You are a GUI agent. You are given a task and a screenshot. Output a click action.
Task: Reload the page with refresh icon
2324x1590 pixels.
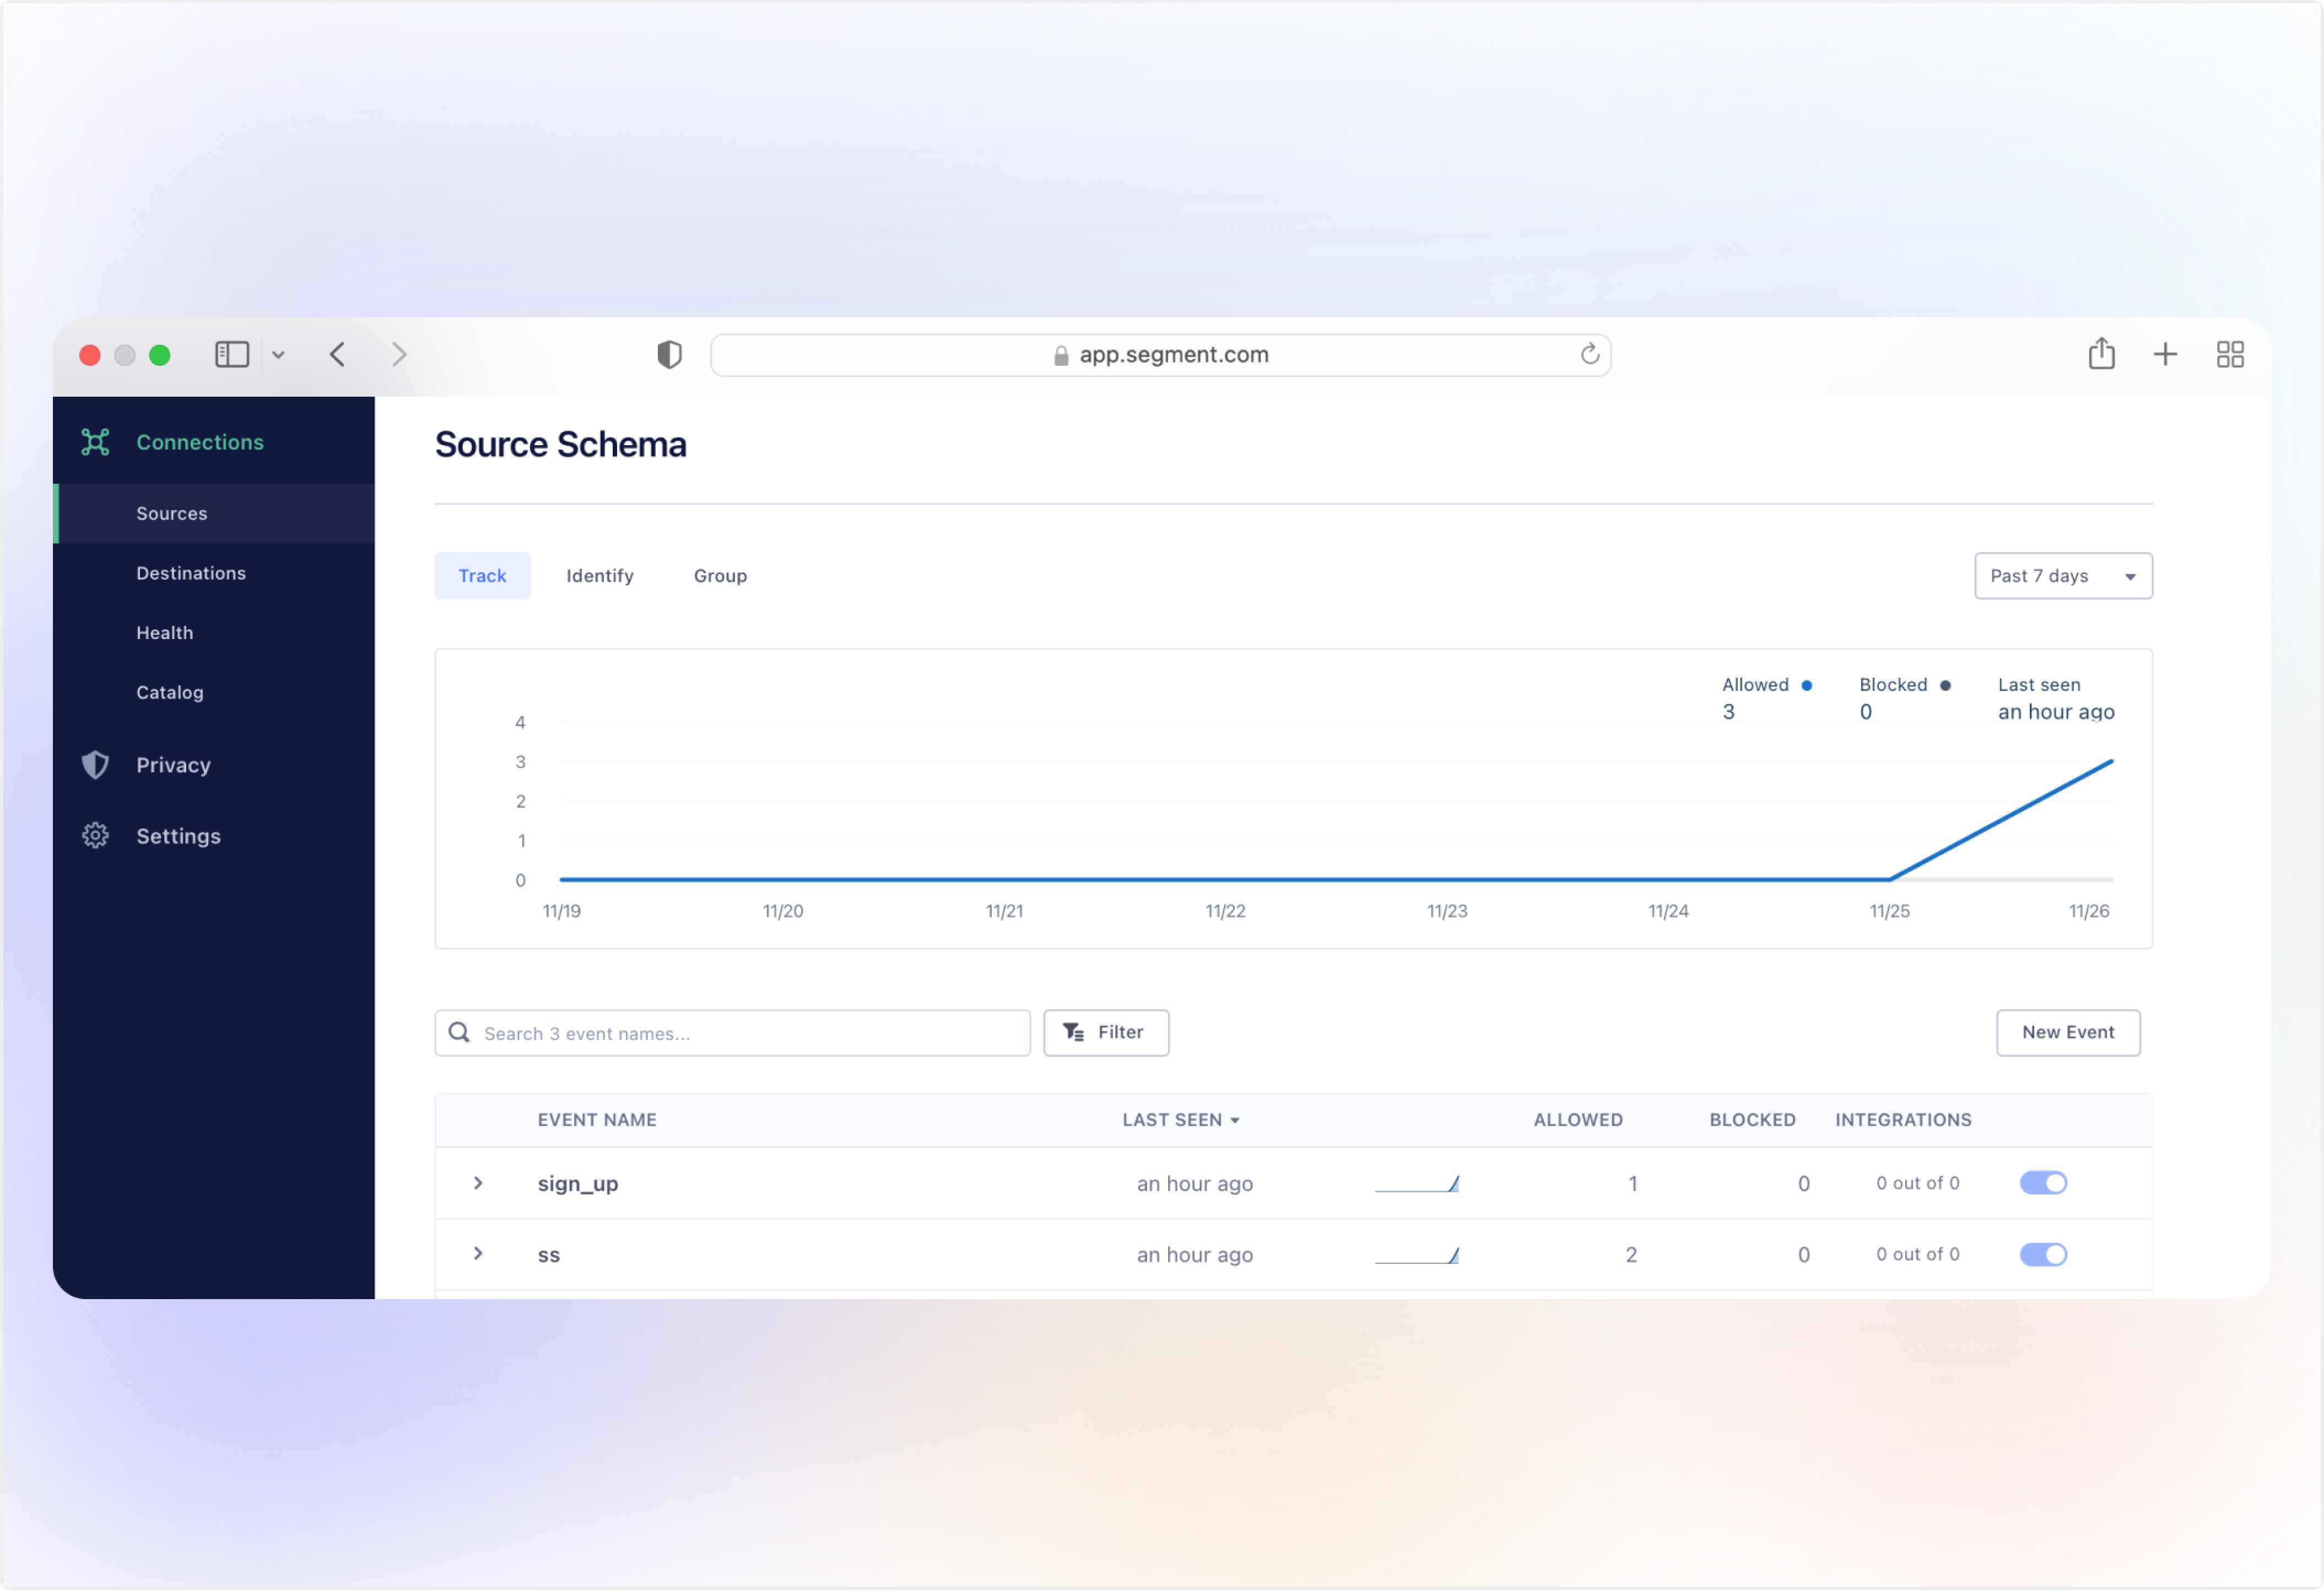click(x=1589, y=355)
